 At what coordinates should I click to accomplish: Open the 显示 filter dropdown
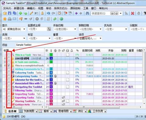24,29
